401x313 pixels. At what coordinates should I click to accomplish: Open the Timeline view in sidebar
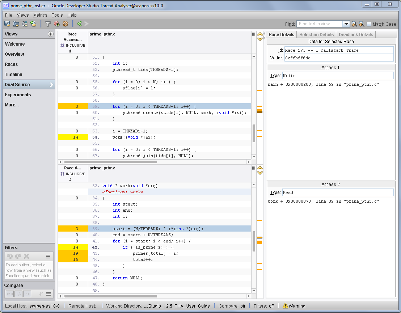click(14, 75)
